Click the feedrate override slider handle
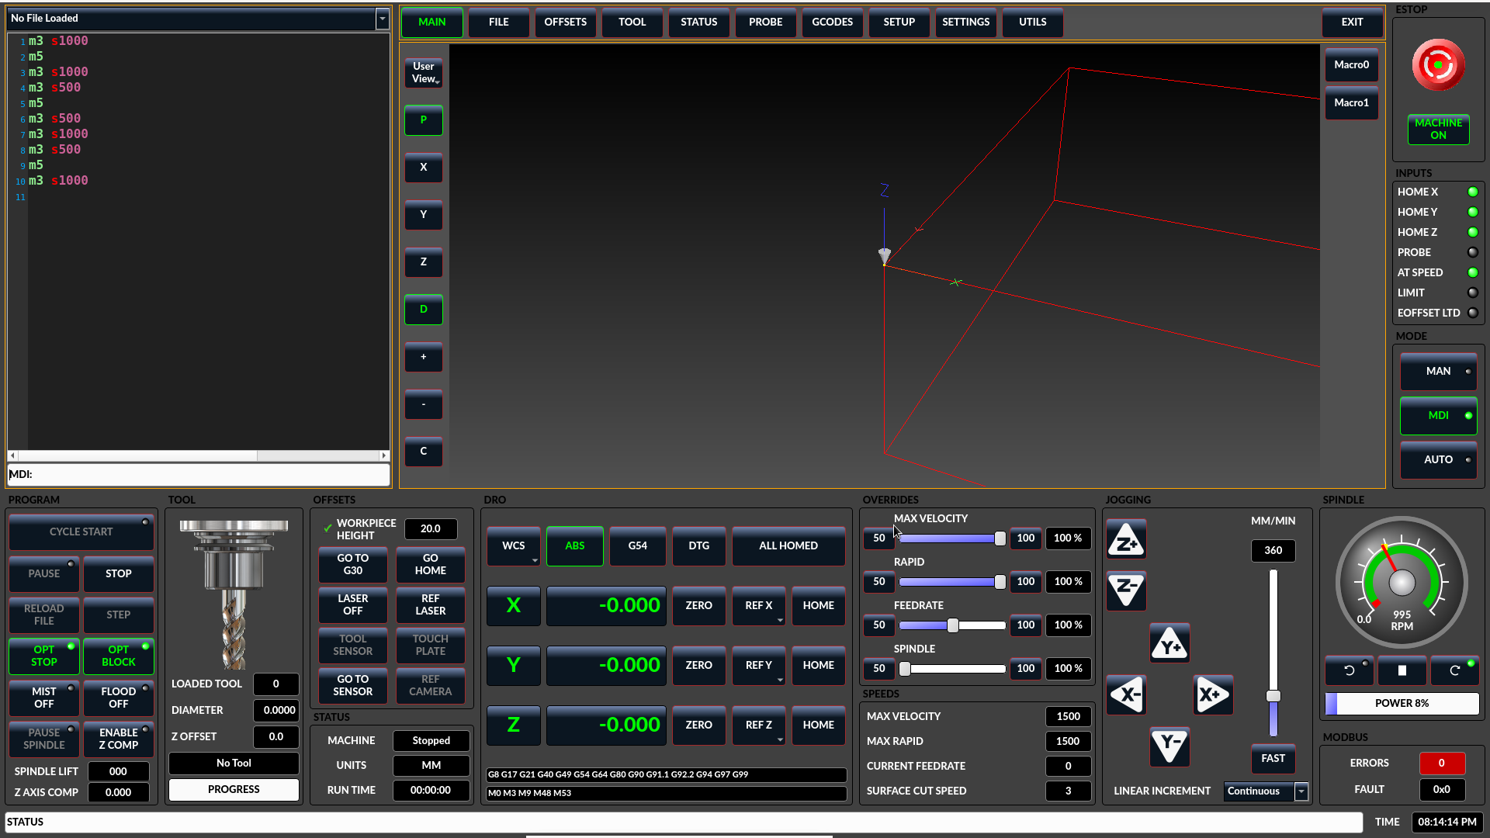1490x838 pixels. (952, 625)
